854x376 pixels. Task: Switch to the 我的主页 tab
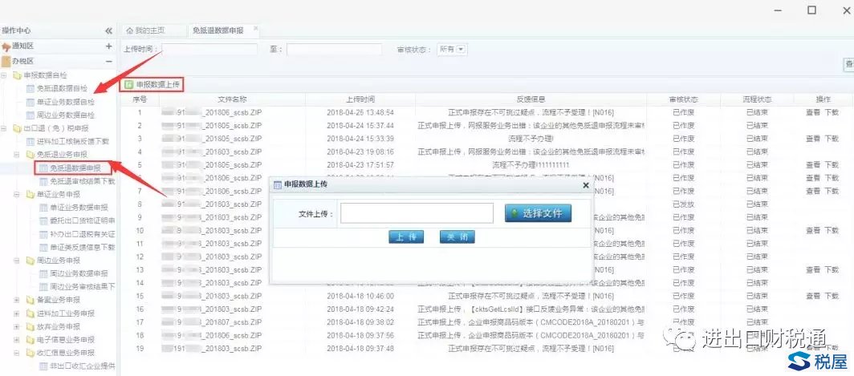[144, 30]
